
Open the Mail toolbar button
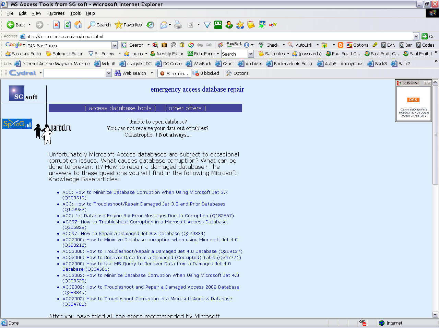tap(164, 25)
